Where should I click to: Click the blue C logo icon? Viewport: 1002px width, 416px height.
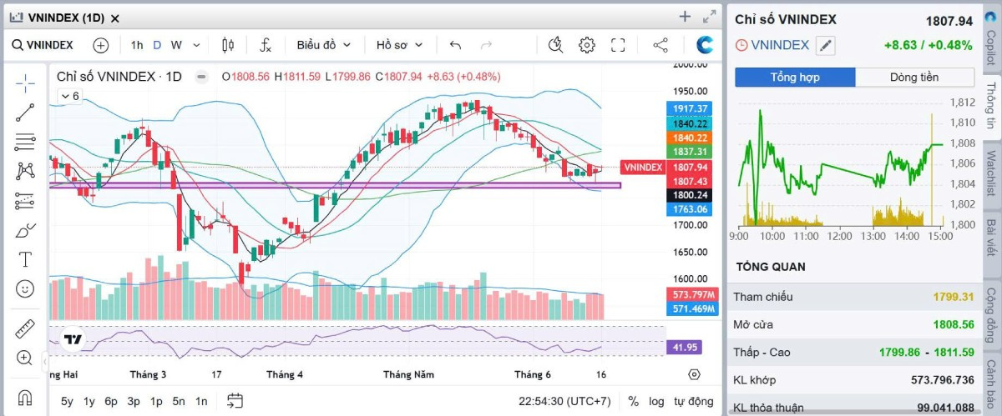706,45
